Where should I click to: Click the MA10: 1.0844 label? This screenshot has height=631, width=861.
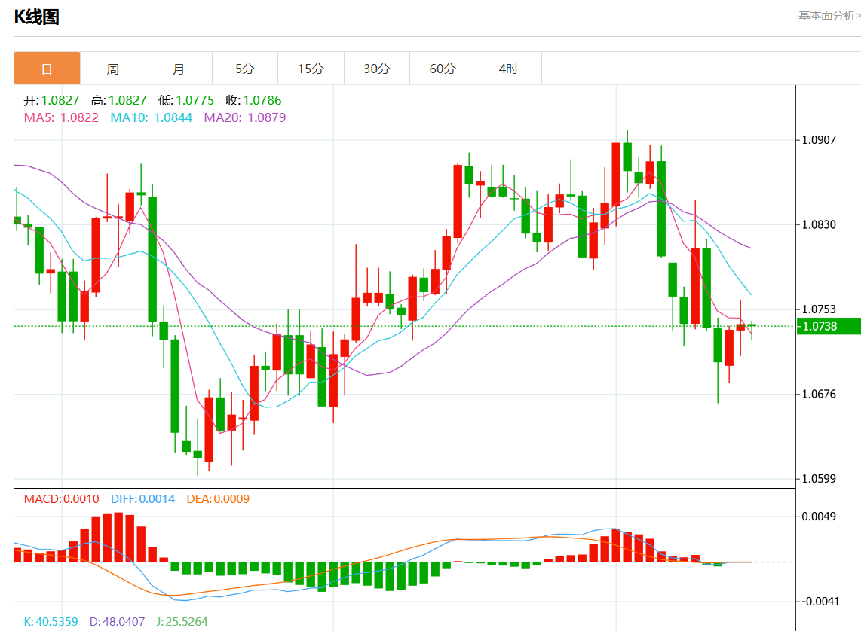coord(151,117)
